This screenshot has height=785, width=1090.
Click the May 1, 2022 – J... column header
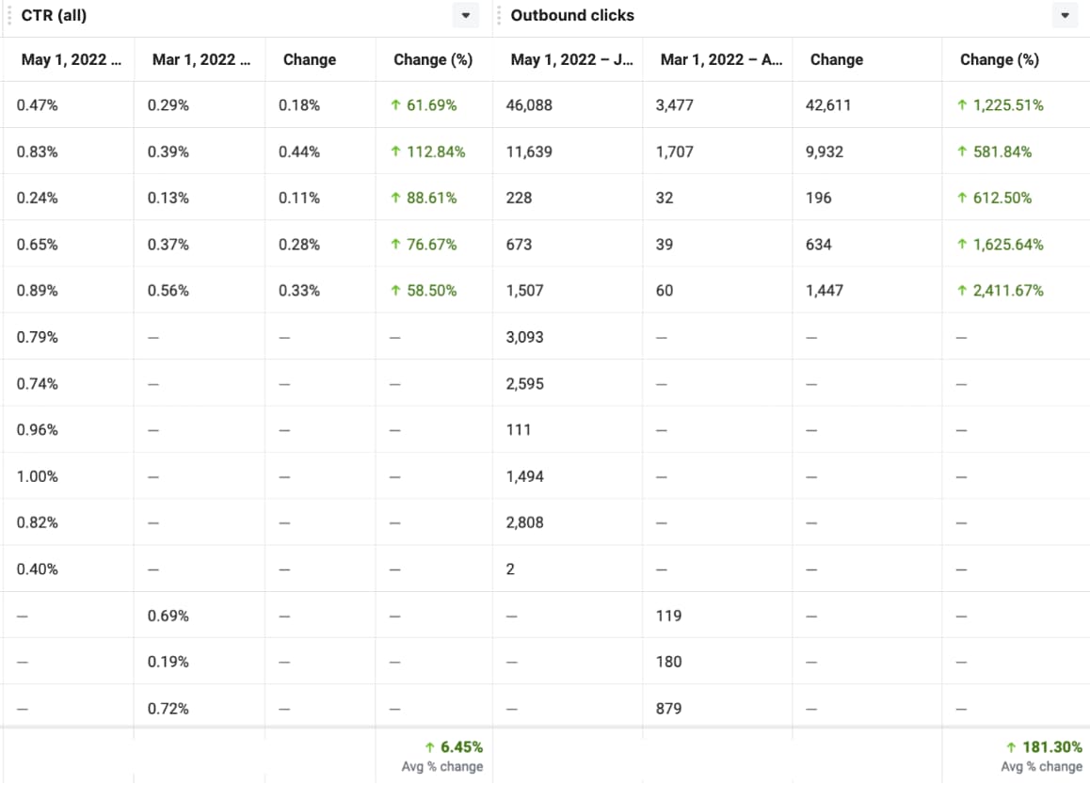coord(572,59)
